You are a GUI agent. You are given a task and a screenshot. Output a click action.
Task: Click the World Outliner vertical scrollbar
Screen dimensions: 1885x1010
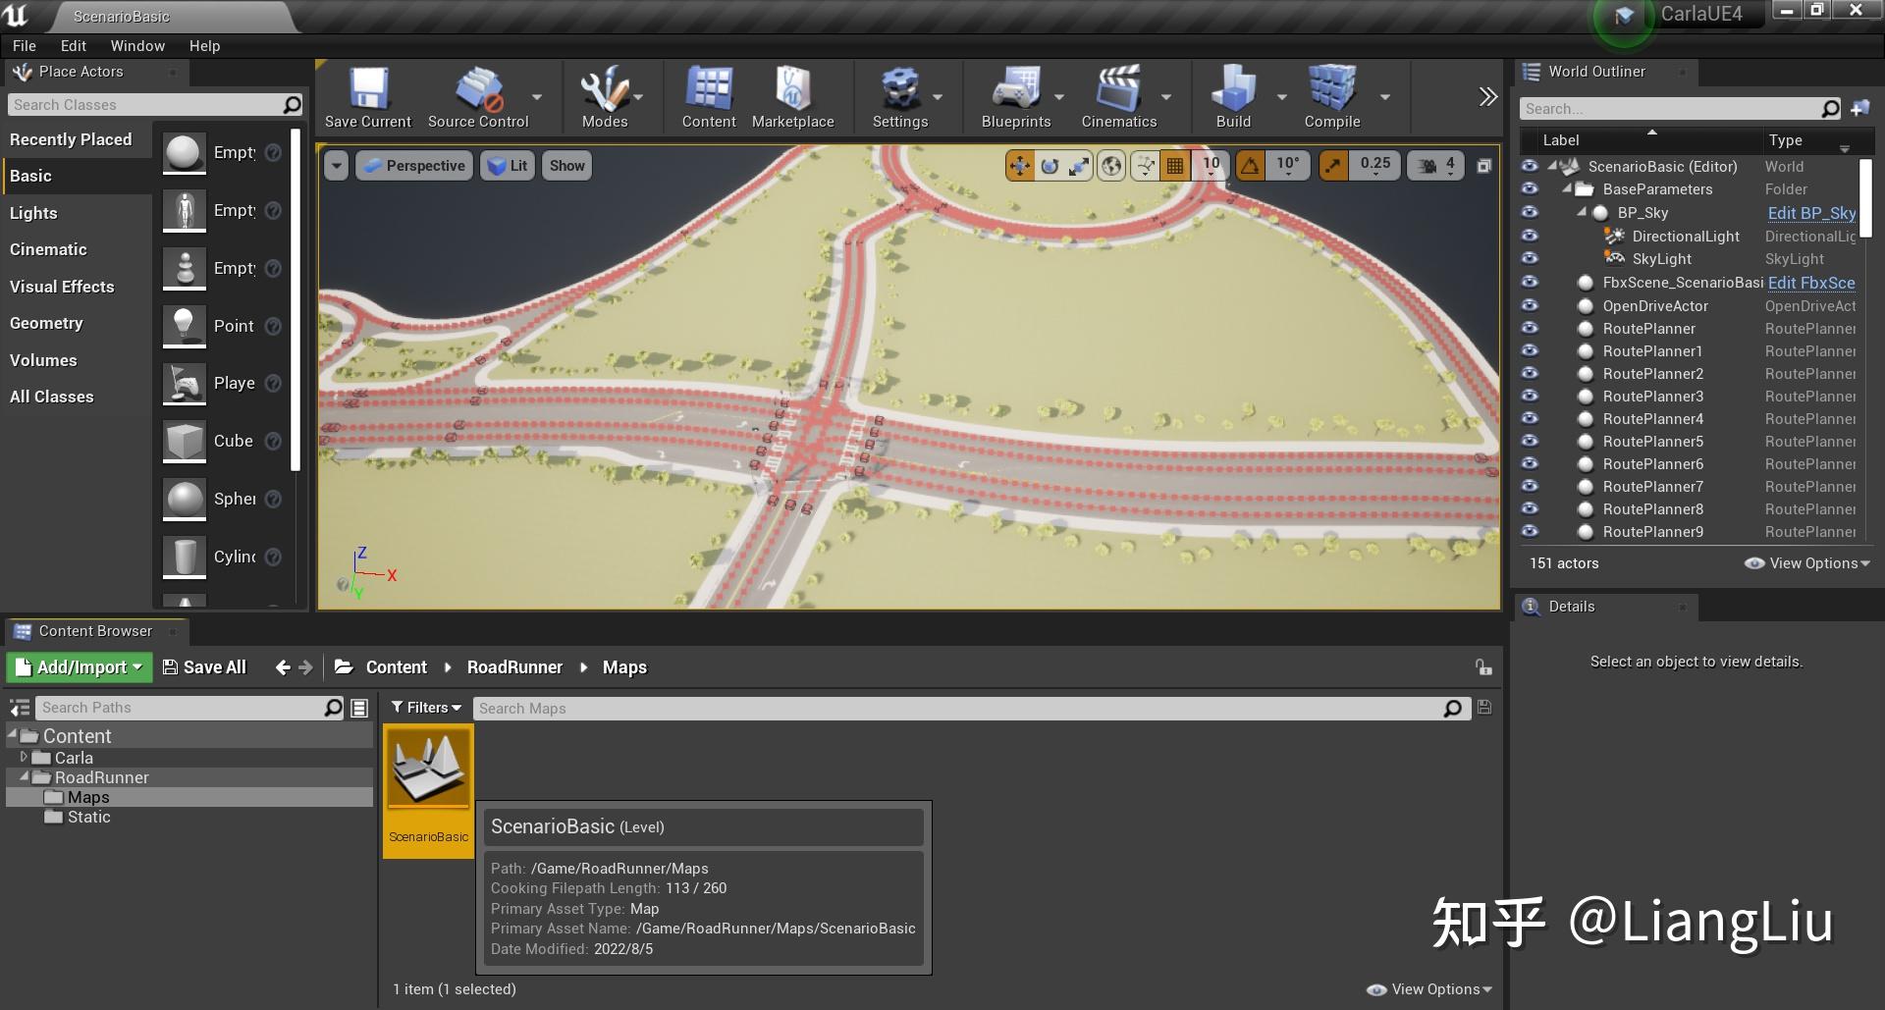tap(1865, 197)
